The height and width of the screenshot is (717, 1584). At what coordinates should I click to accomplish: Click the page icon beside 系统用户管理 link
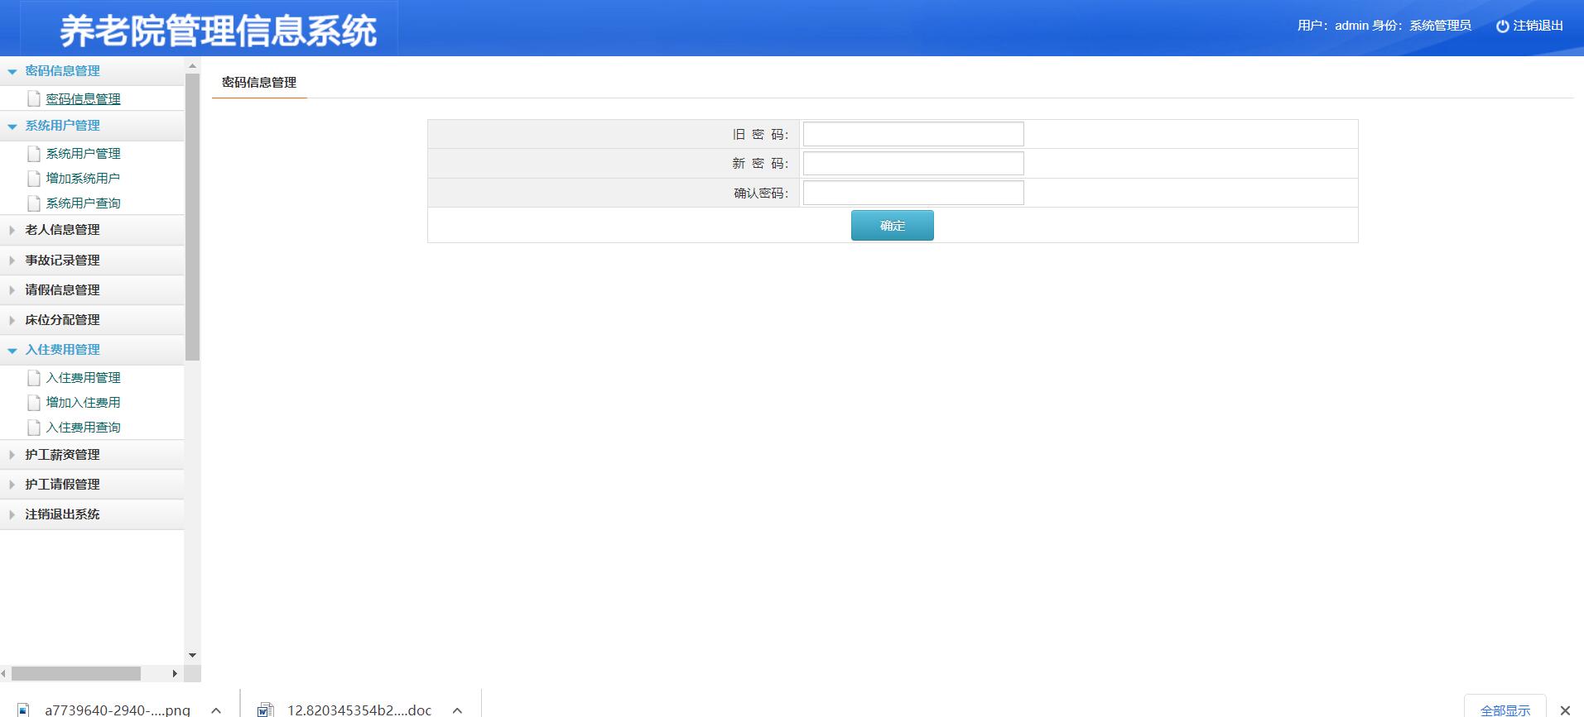[34, 153]
